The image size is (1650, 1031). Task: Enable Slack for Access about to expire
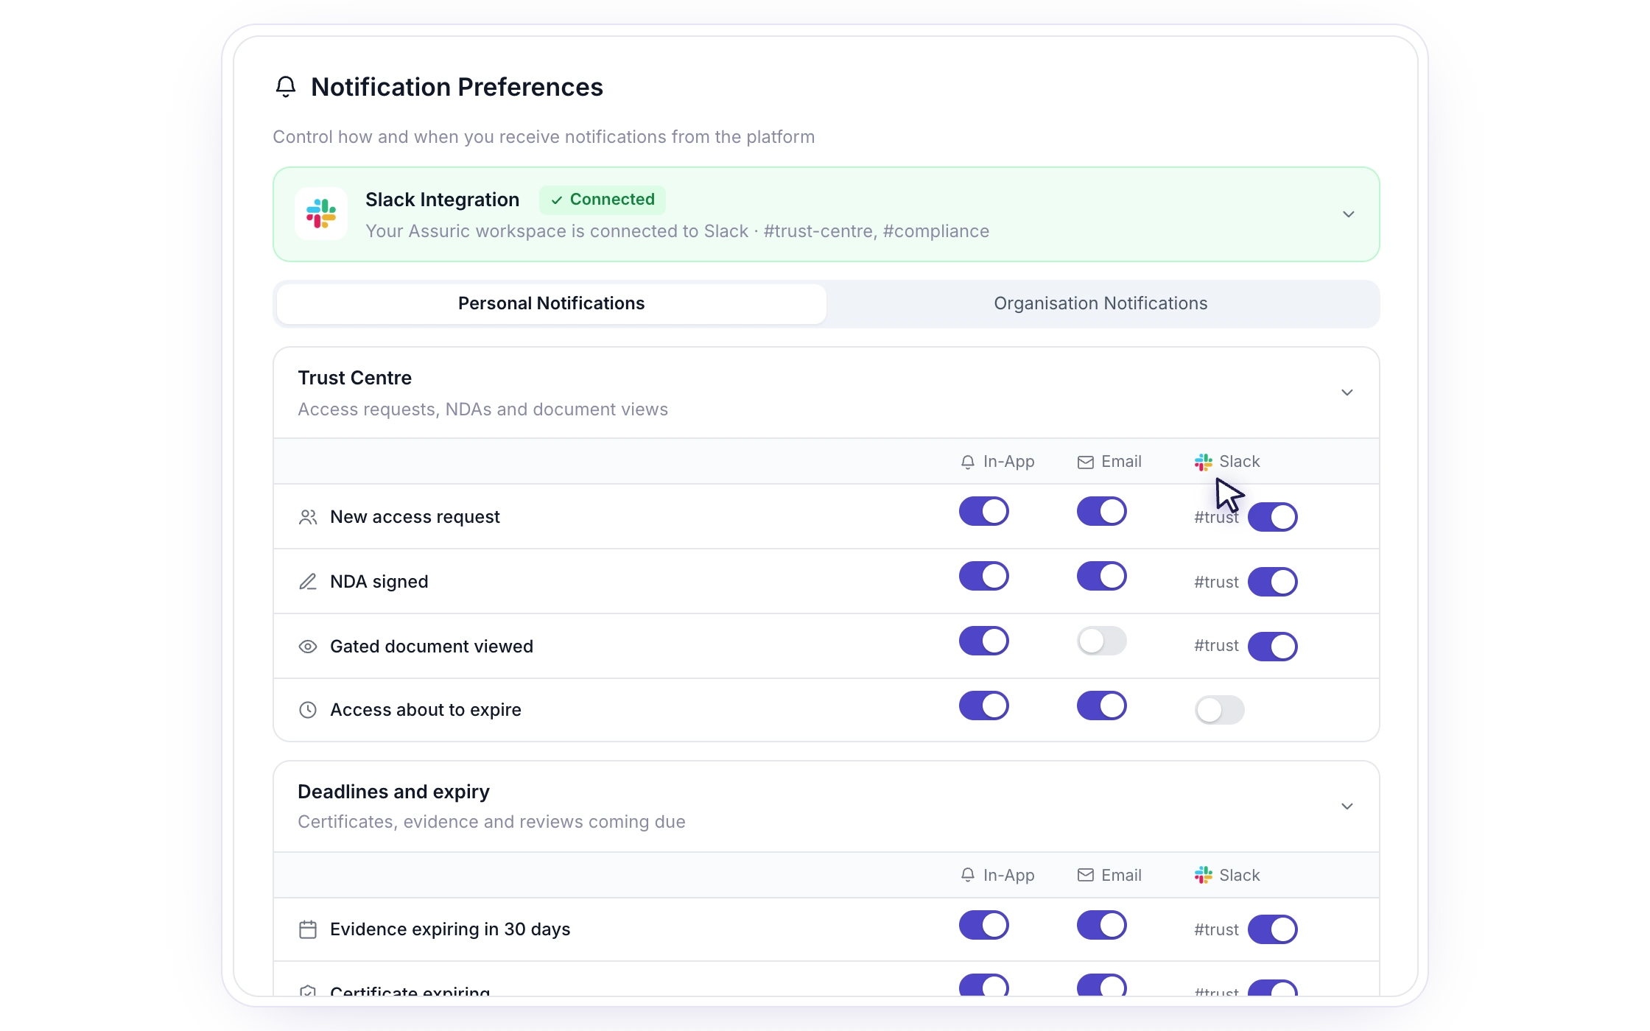1220,710
